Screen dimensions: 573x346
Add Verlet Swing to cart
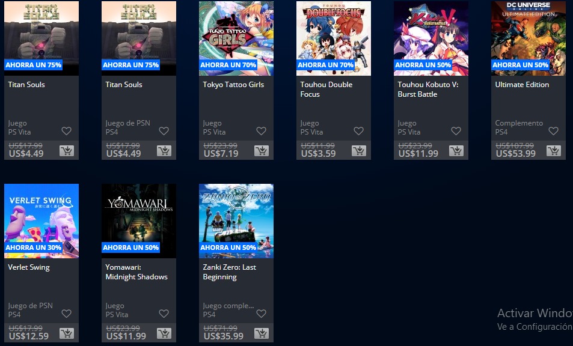pyautogui.click(x=67, y=333)
